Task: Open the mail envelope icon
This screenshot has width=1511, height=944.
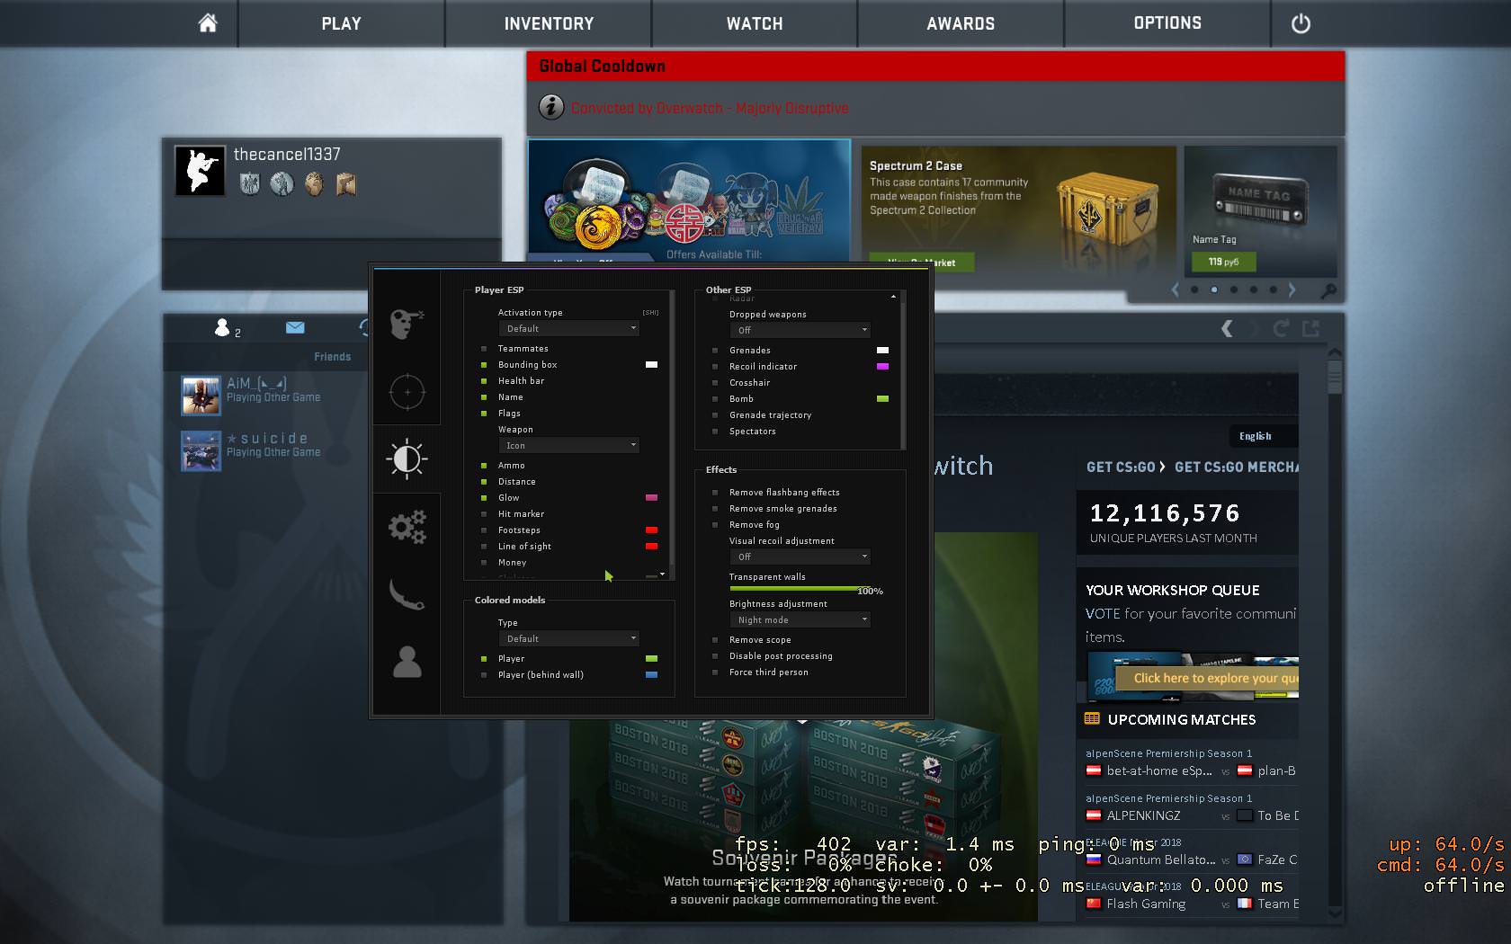Action: pyautogui.click(x=295, y=327)
